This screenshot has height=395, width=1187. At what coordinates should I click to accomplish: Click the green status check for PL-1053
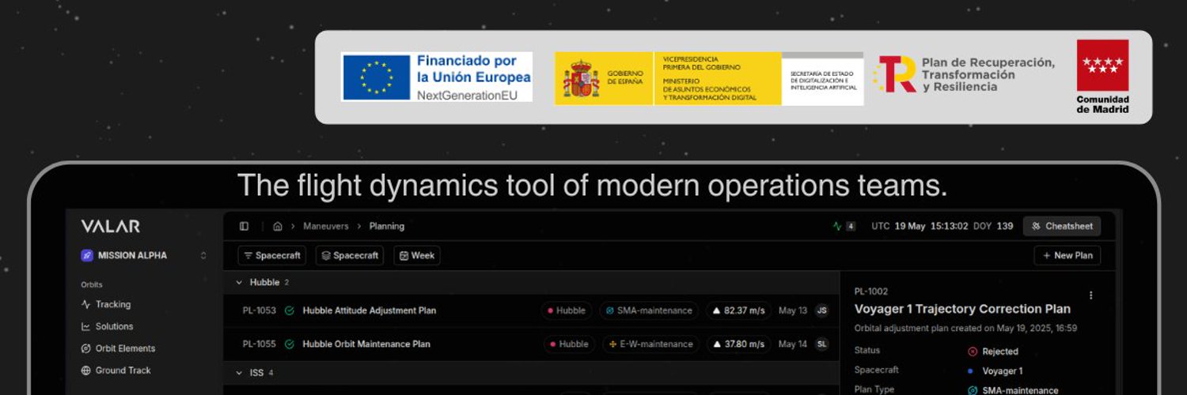pos(290,311)
